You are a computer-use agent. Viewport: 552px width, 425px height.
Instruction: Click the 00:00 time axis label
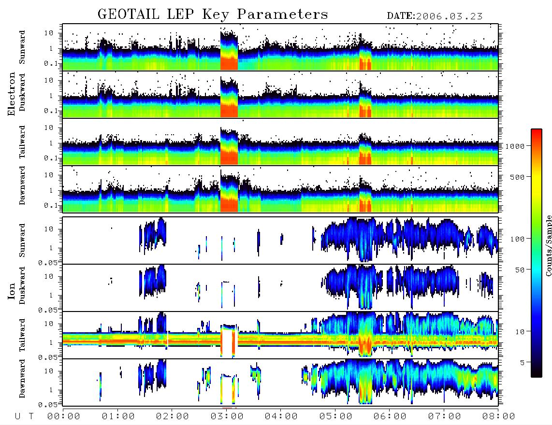tap(64, 417)
